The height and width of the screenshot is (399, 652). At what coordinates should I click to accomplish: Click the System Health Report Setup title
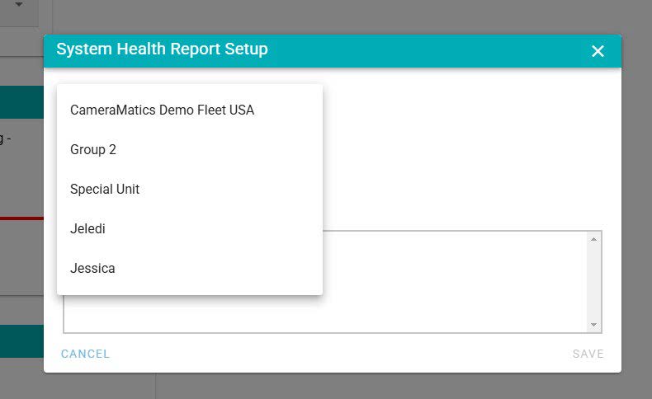(162, 49)
